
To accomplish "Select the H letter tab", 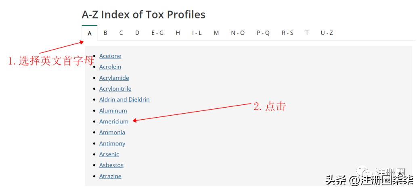I will click(178, 33).
